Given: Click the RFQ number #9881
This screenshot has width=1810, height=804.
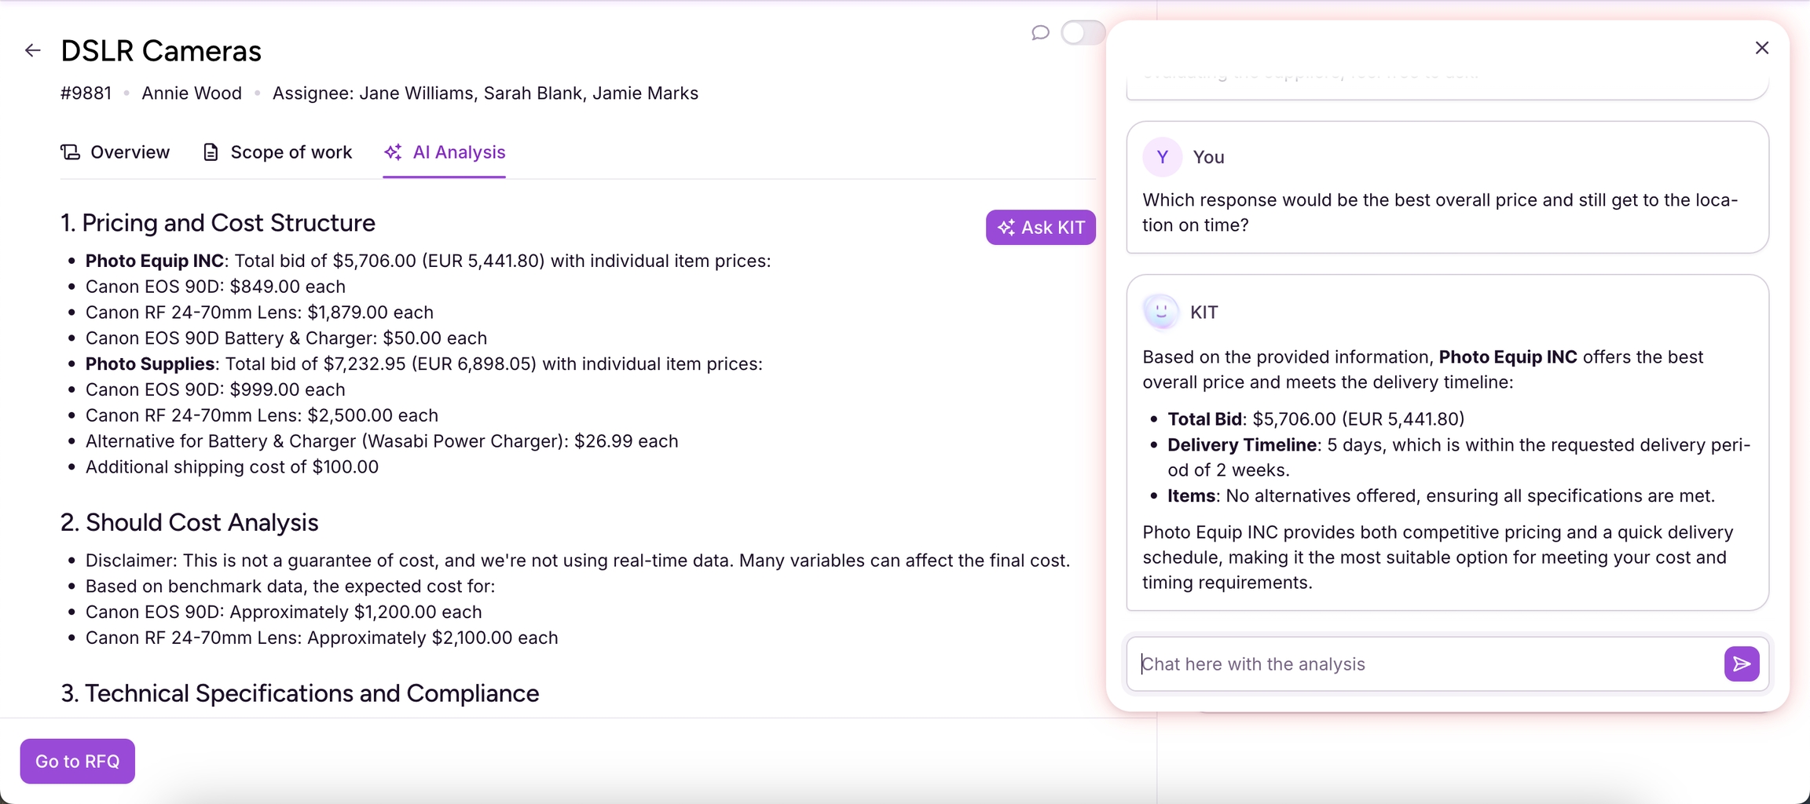Looking at the screenshot, I should coord(86,93).
